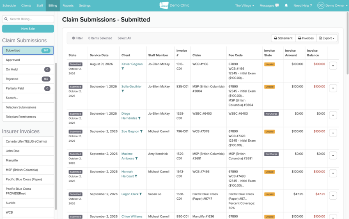The image size is (349, 219).
Task: Click the New Sale button
Action: click(x=28, y=28)
